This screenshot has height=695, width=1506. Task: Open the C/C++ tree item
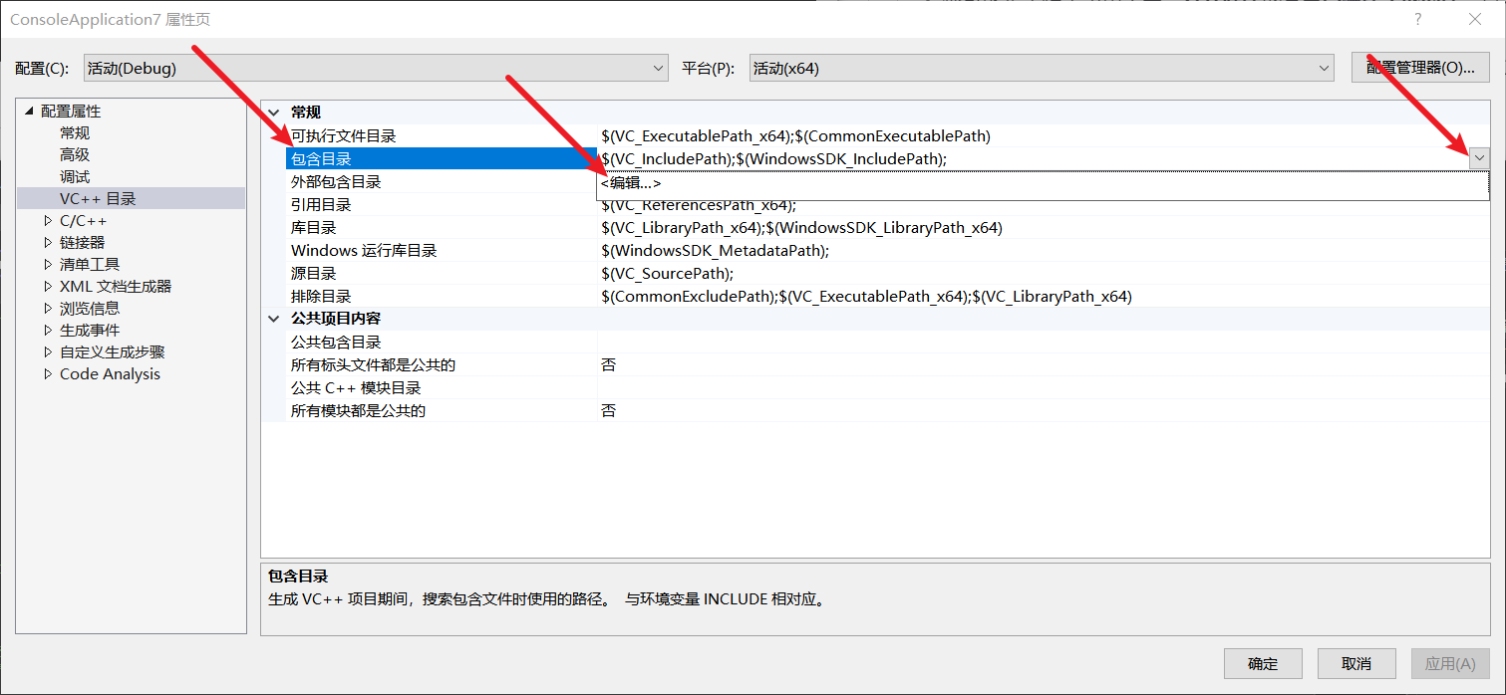(83, 220)
